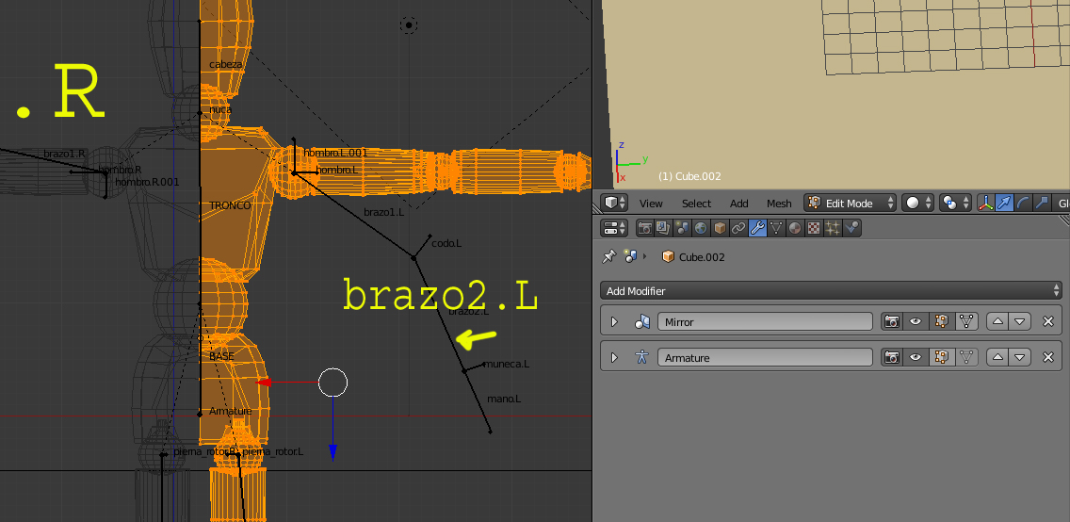
Task: Open the Edit Mode selector dropdown
Action: (x=850, y=203)
